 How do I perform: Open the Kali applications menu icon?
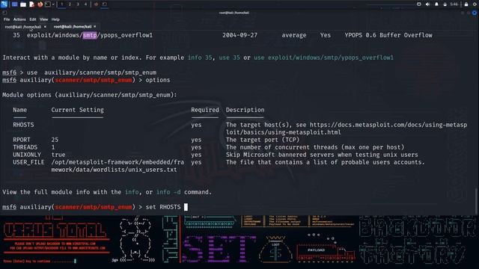pos(4,4)
